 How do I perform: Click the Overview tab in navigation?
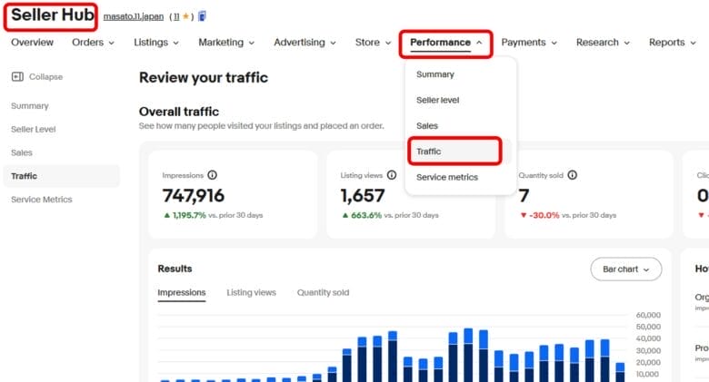(x=32, y=43)
